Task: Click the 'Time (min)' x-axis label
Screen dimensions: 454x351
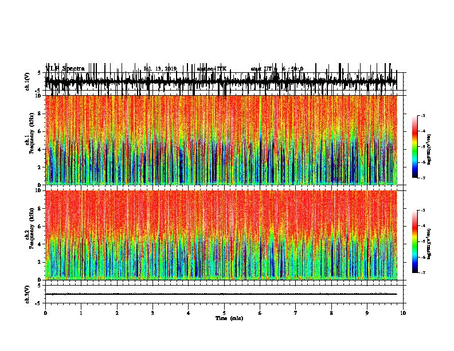Action: (229, 318)
